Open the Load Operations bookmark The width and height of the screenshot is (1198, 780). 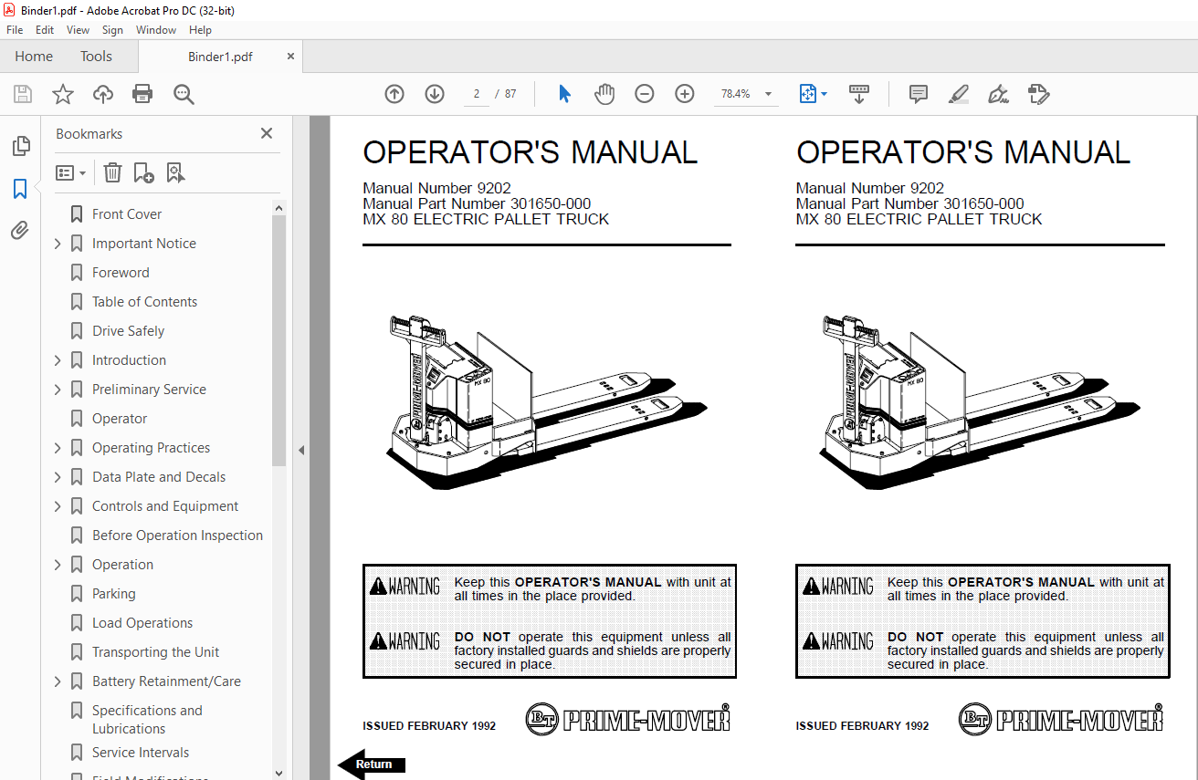coord(142,623)
